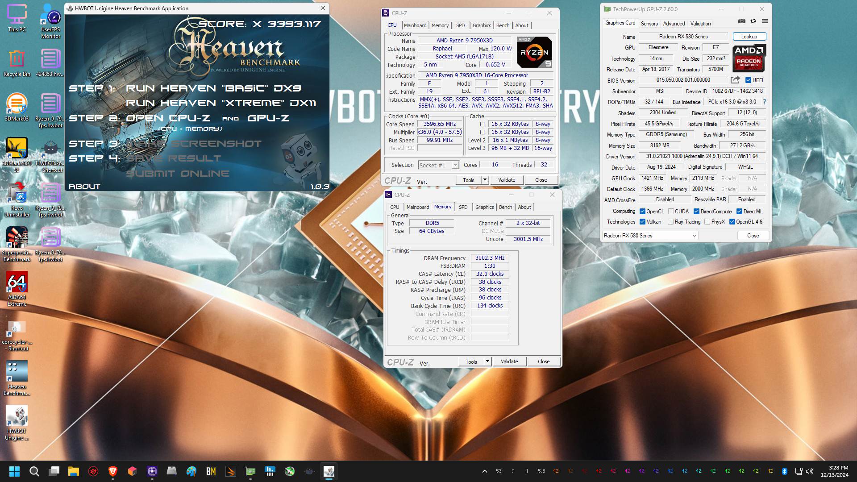Click Submit Online in Heaven app

(178, 174)
